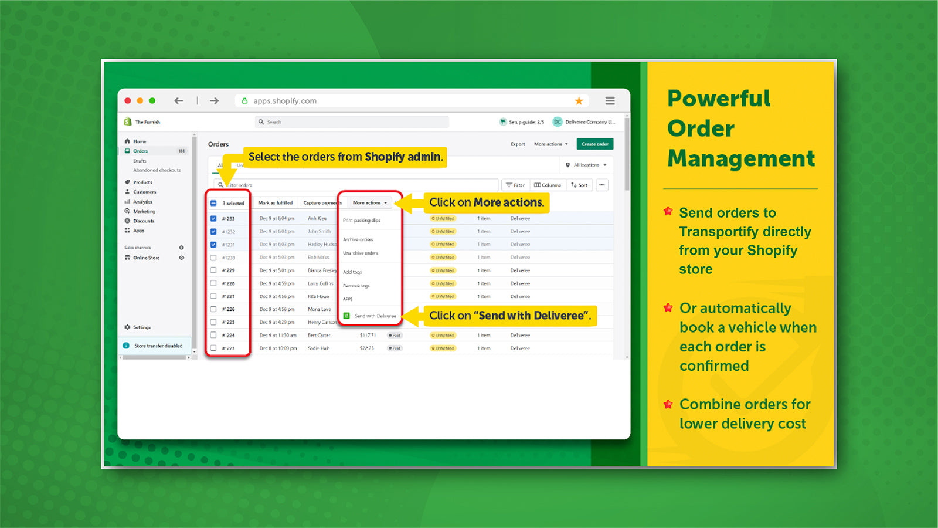Check order #1229 checkbox

[x=213, y=270]
